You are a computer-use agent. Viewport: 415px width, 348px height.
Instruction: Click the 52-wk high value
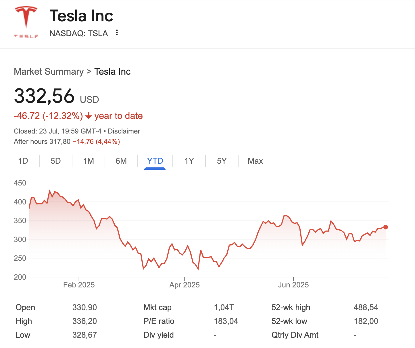tap(366, 308)
